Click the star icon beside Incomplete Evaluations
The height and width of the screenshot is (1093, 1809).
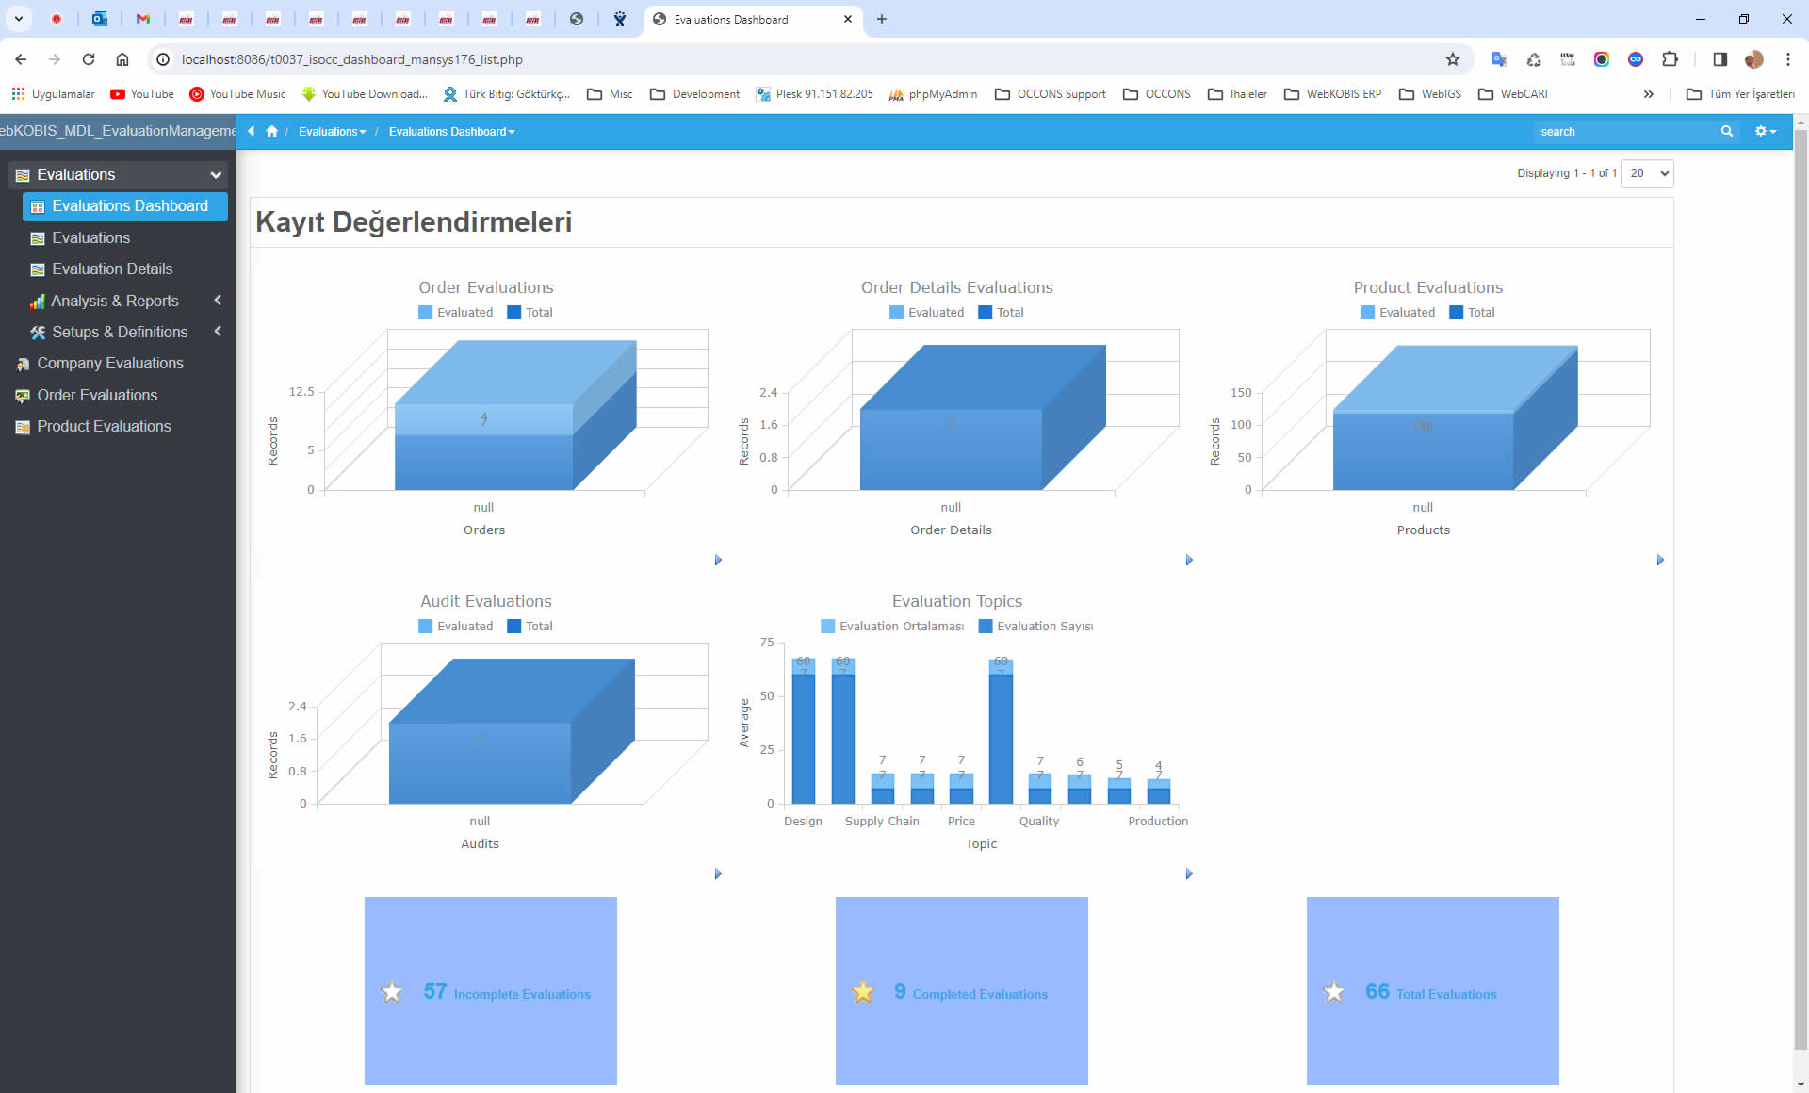[392, 992]
